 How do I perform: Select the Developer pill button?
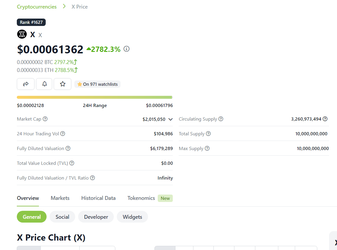click(x=96, y=217)
